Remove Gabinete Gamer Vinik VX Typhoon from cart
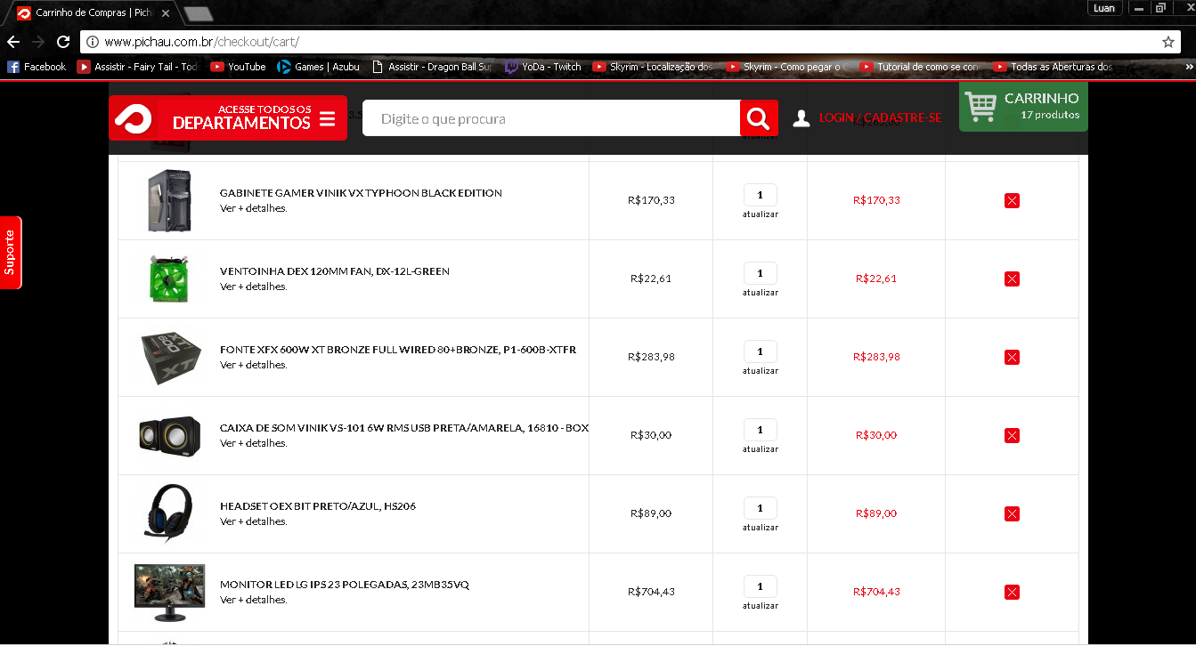Image resolution: width=1196 pixels, height=646 pixels. point(1012,200)
